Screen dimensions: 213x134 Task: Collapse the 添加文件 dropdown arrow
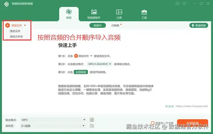click(25, 25)
